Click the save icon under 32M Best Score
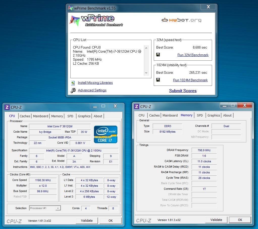Image resolution: width=258 pixels, height=229 pixels. coord(158,55)
